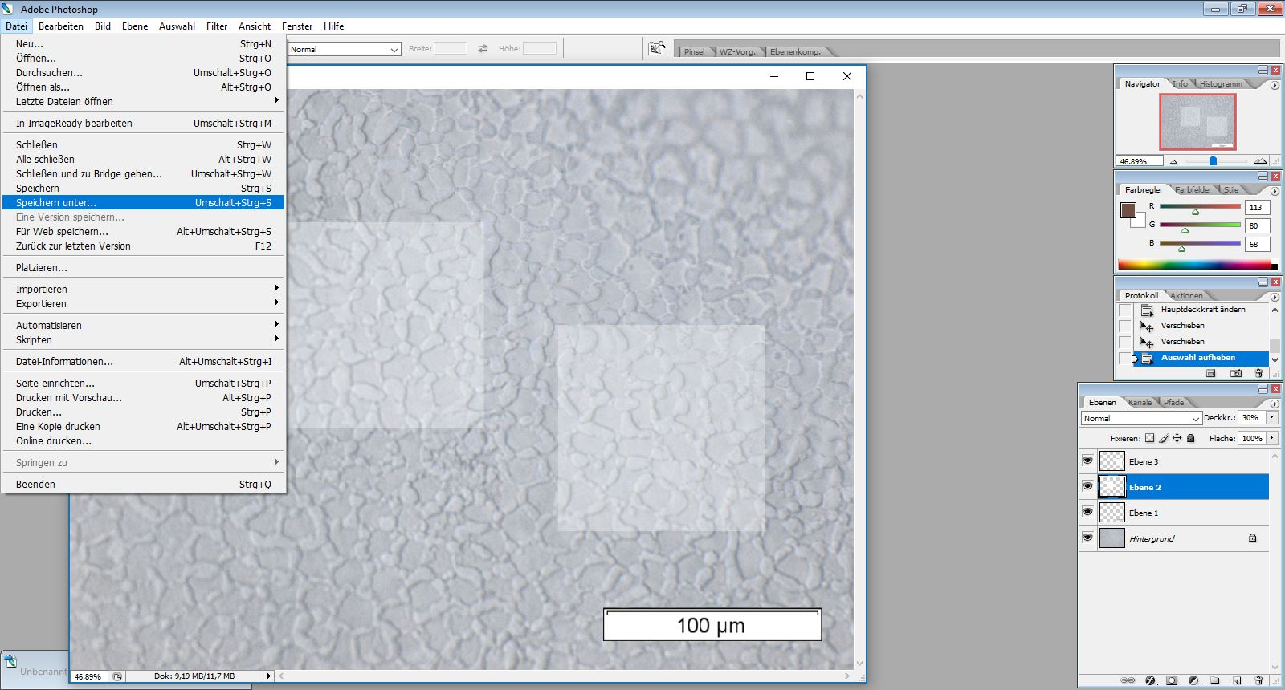Choose Speichern unter... from Datei menu
The image size is (1285, 690).
[x=144, y=203]
